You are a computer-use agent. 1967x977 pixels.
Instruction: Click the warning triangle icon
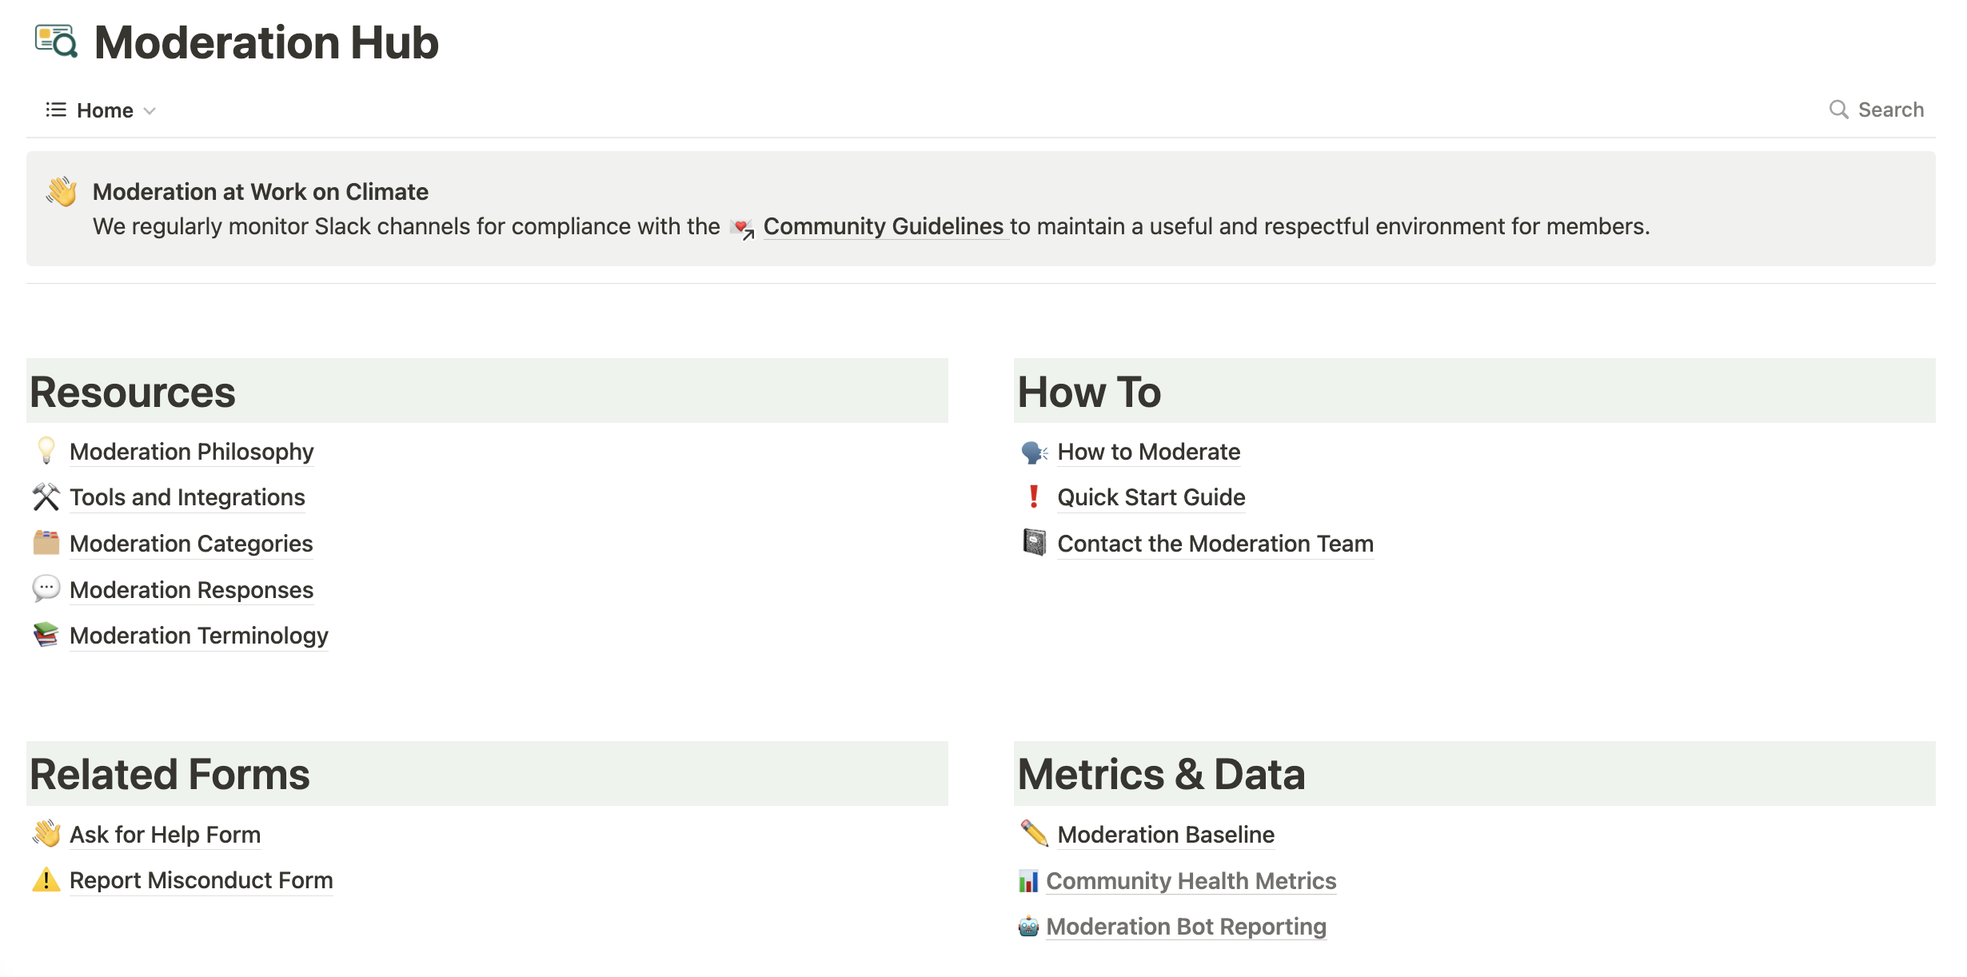tap(46, 880)
